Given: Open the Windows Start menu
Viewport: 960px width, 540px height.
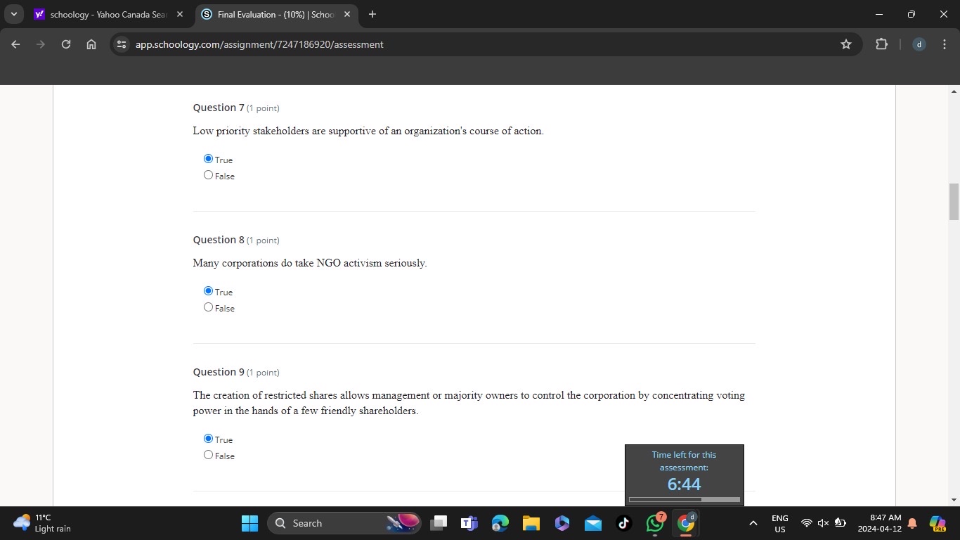Looking at the screenshot, I should click(249, 523).
